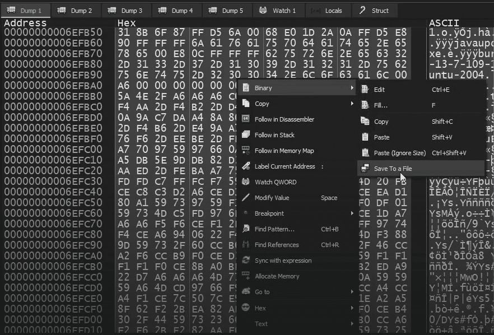Open the Dump 5 tab
The height and width of the screenshot is (335, 494).
[227, 11]
